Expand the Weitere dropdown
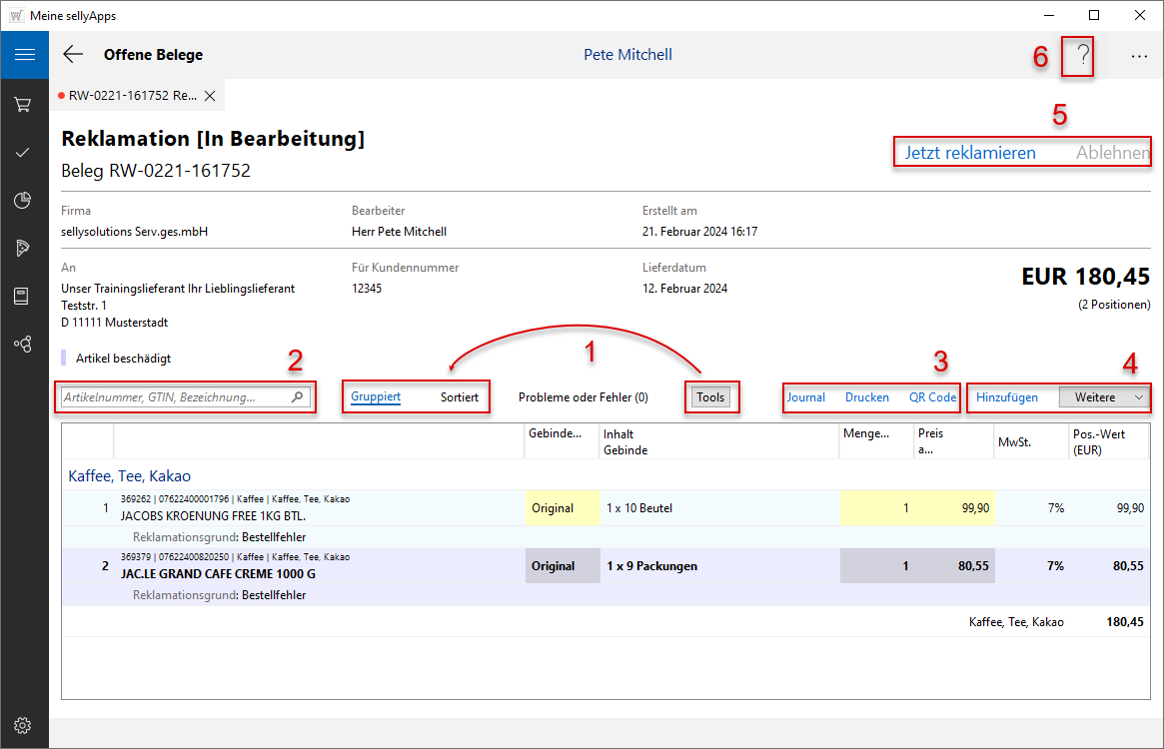This screenshot has height=749, width=1164. point(1104,397)
